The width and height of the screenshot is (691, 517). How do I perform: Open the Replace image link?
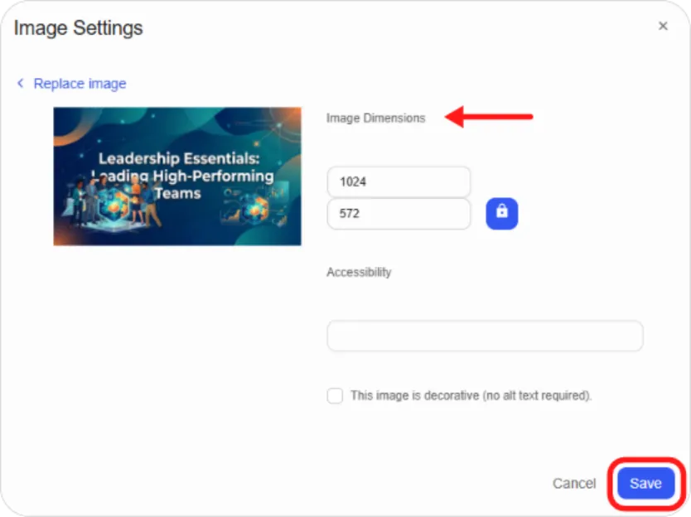(80, 84)
